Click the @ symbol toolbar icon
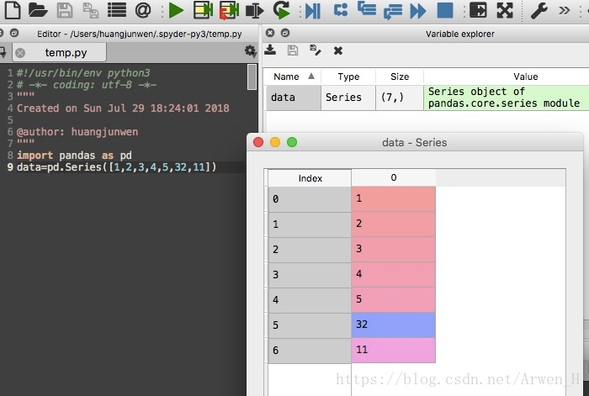Screen dimensions: 589x396 [143, 11]
